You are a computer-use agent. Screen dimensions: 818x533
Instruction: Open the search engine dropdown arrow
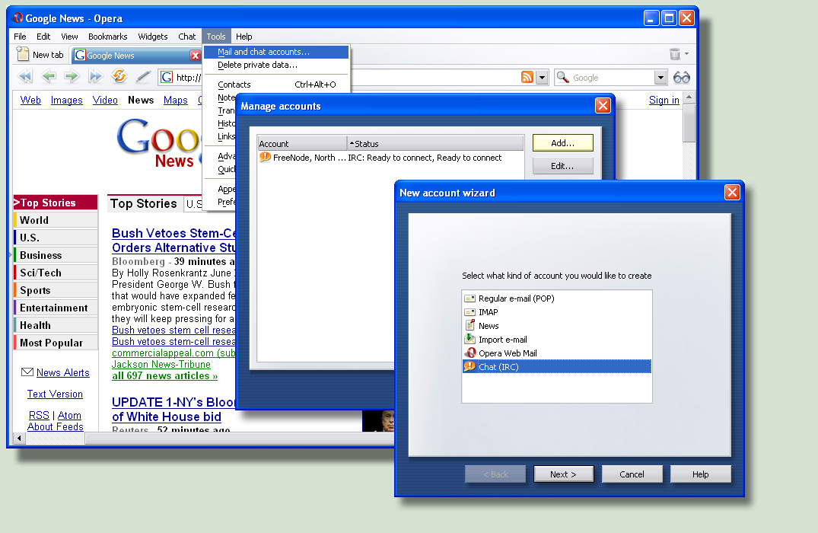pyautogui.click(x=660, y=77)
